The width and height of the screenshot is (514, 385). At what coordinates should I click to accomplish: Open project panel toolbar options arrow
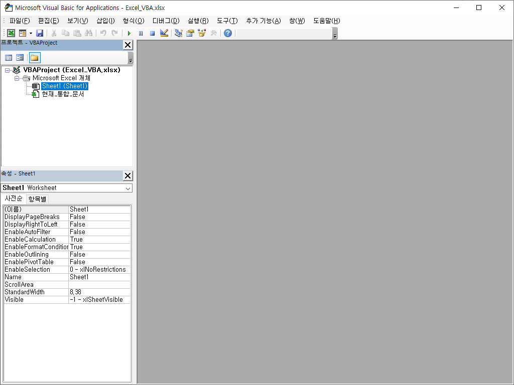[x=131, y=58]
